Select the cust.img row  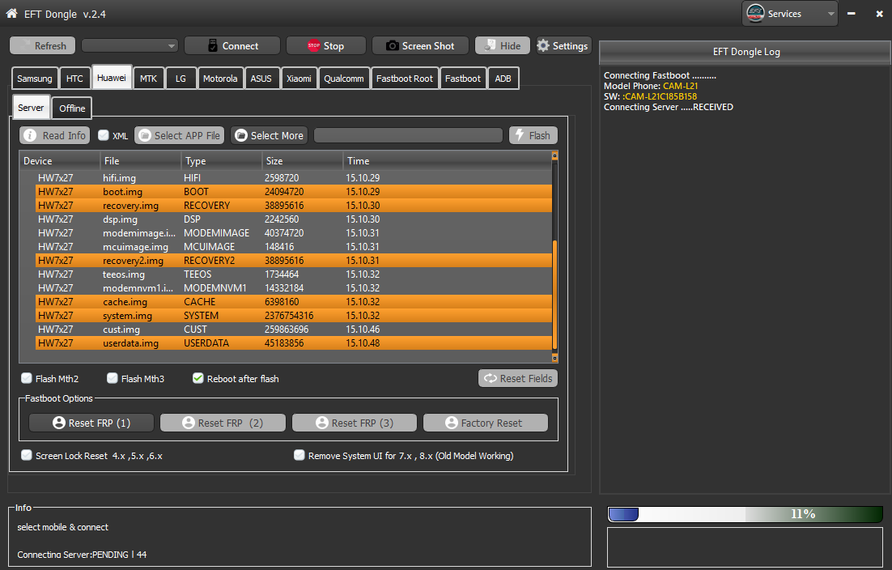click(294, 330)
